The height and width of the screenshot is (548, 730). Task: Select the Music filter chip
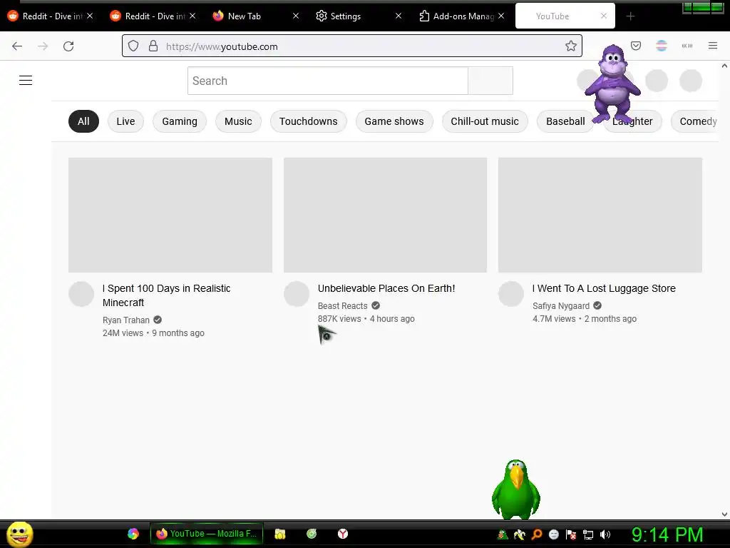point(238,121)
